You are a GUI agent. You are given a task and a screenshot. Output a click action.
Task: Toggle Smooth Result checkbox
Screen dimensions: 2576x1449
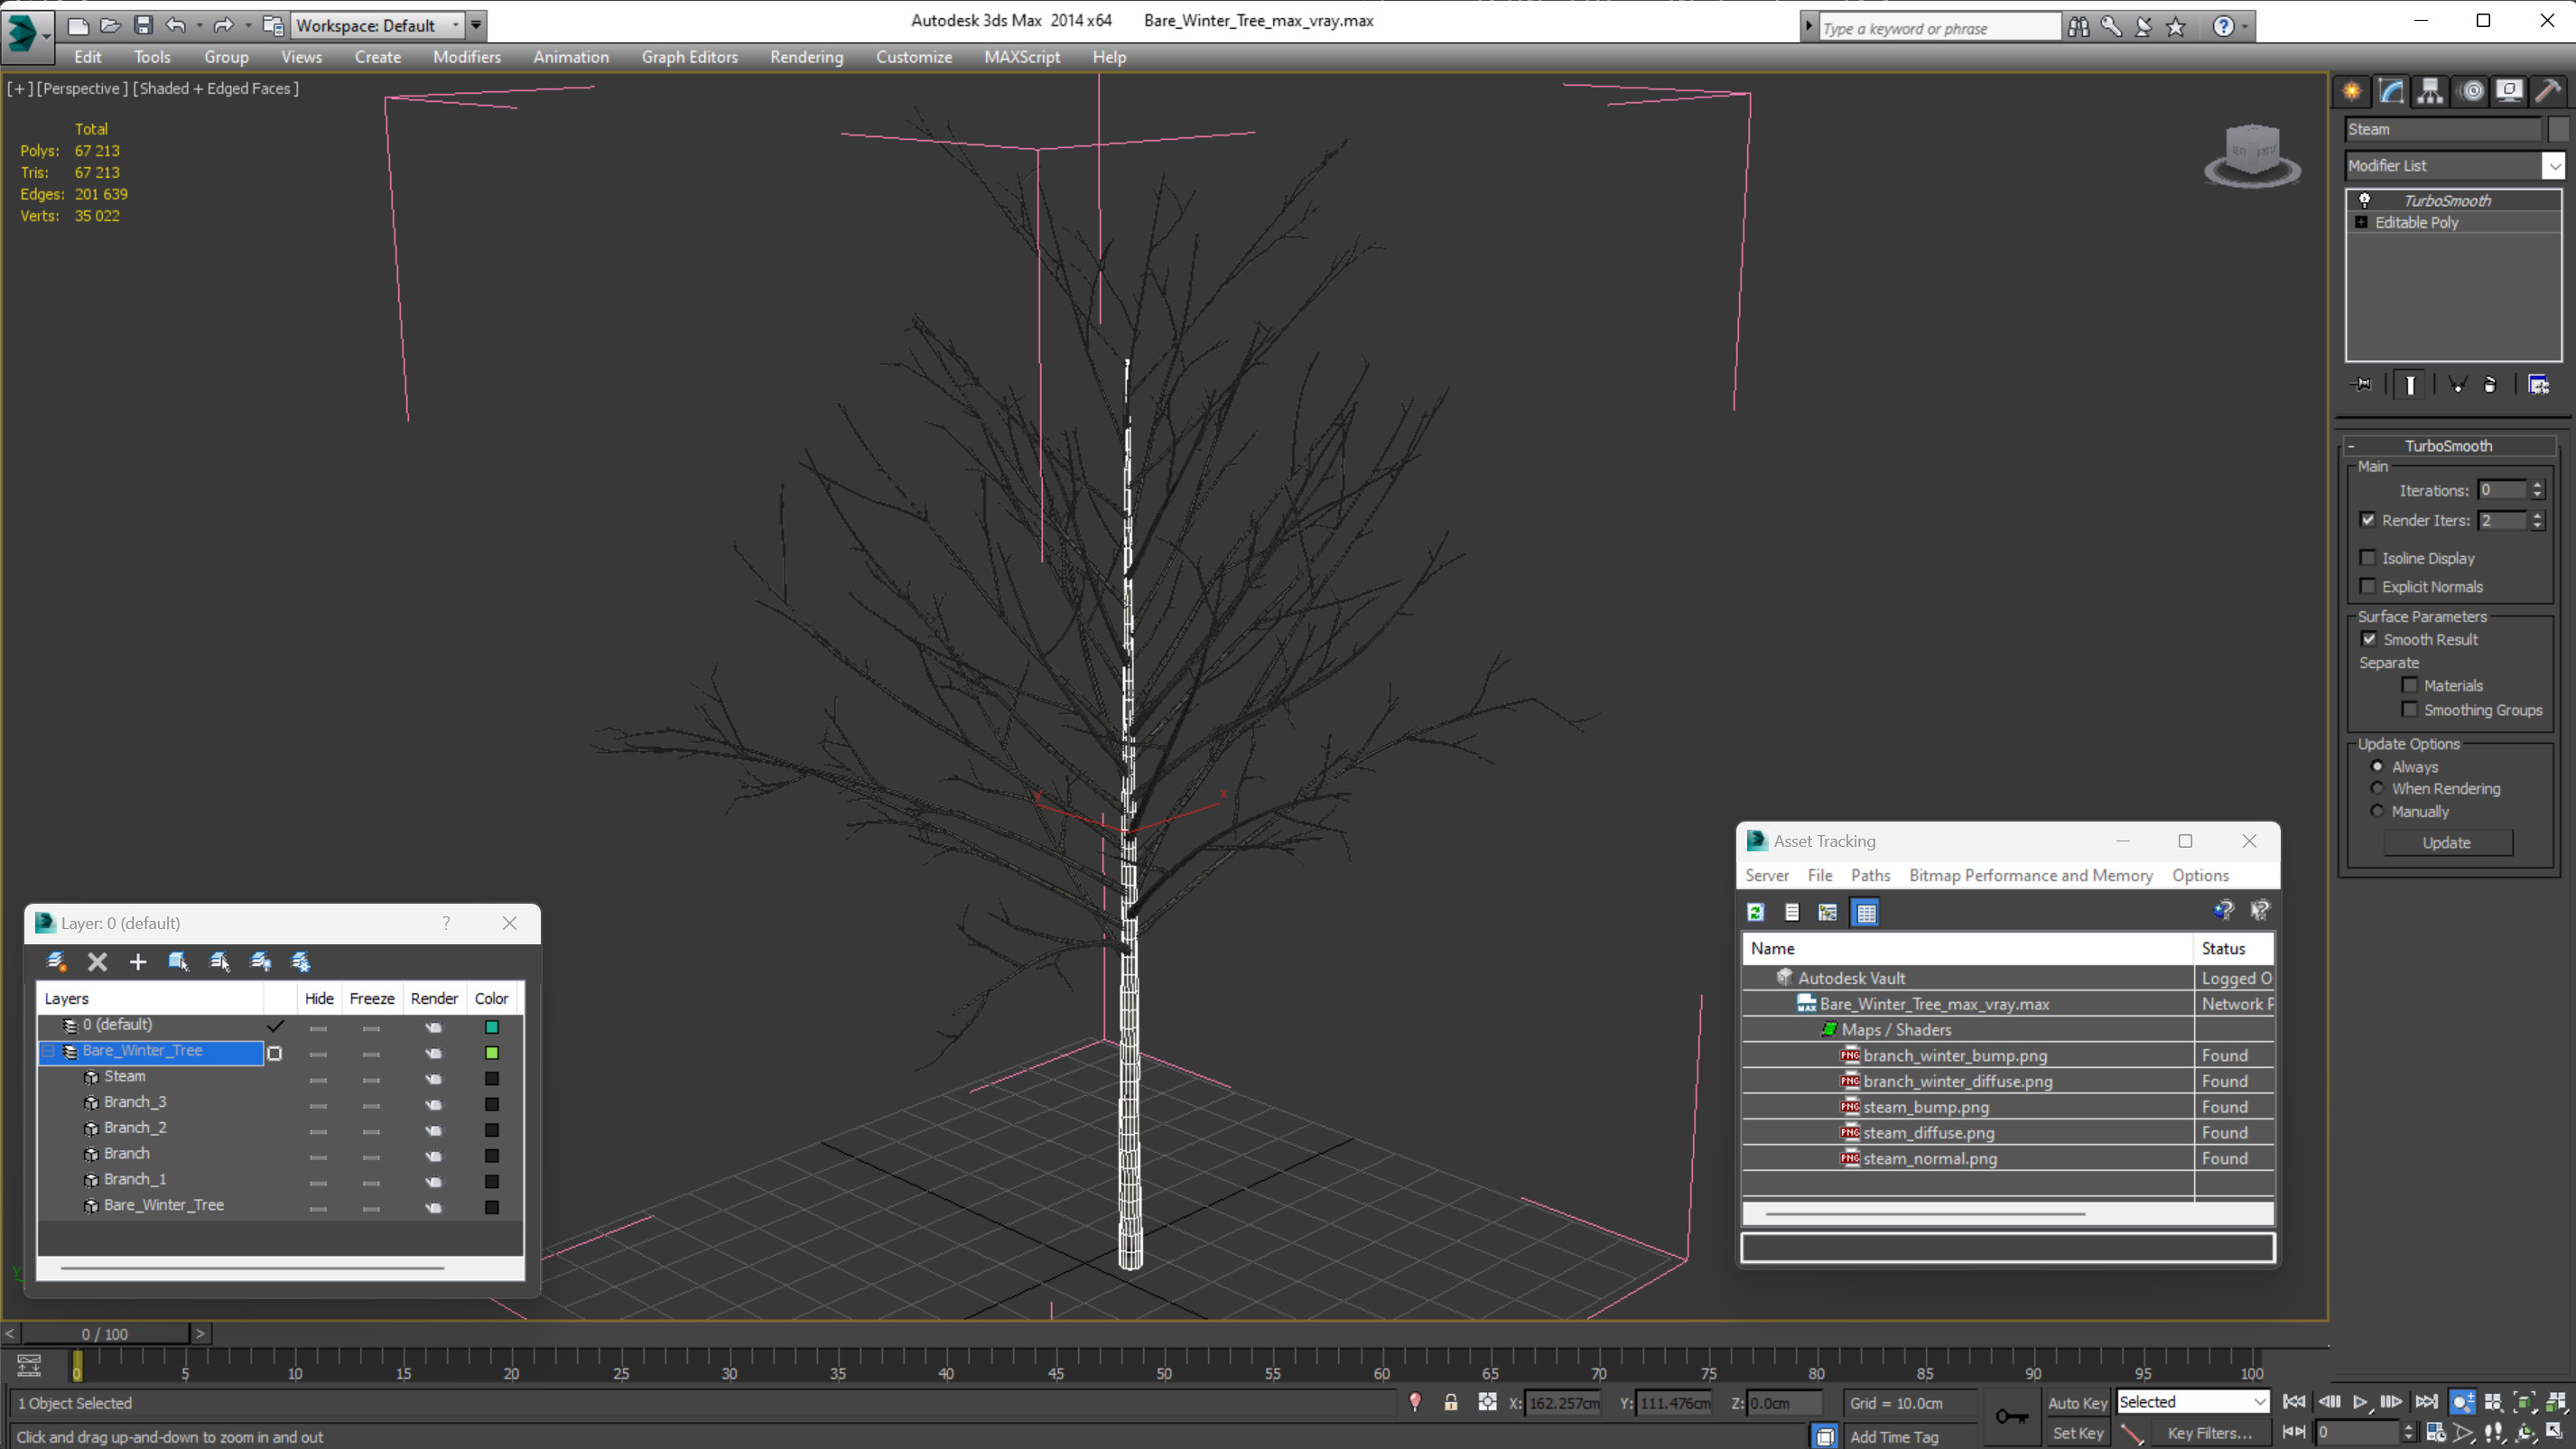pos(2369,639)
